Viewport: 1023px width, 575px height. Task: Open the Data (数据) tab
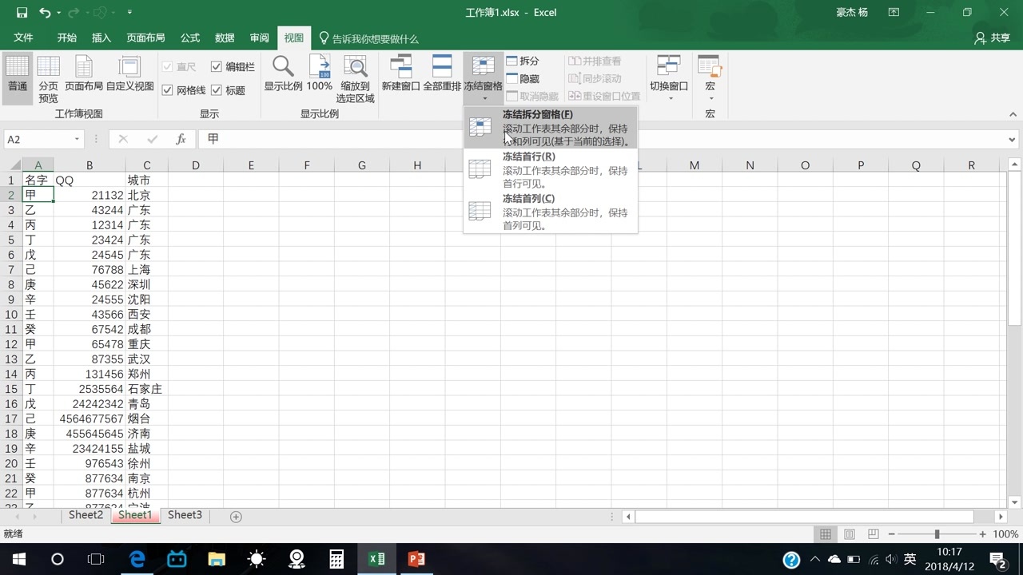225,38
